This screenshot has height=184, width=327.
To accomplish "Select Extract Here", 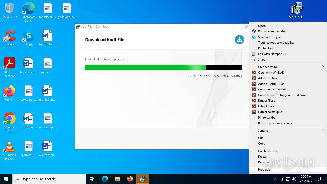I will click(x=288, y=106).
